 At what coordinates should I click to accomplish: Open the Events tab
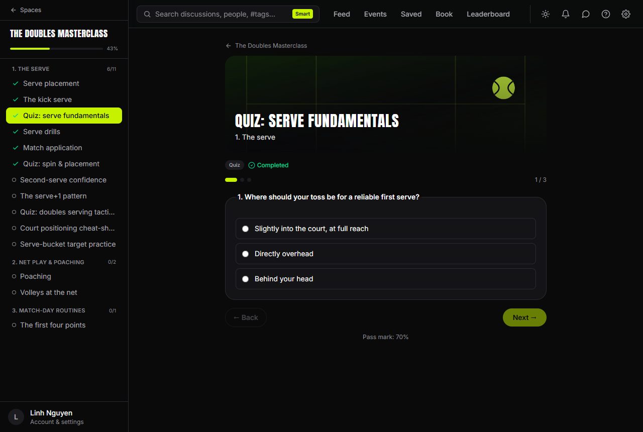pyautogui.click(x=375, y=14)
